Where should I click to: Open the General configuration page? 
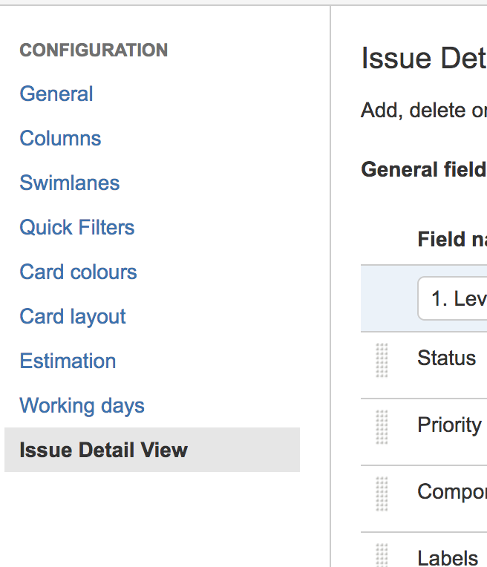[56, 94]
